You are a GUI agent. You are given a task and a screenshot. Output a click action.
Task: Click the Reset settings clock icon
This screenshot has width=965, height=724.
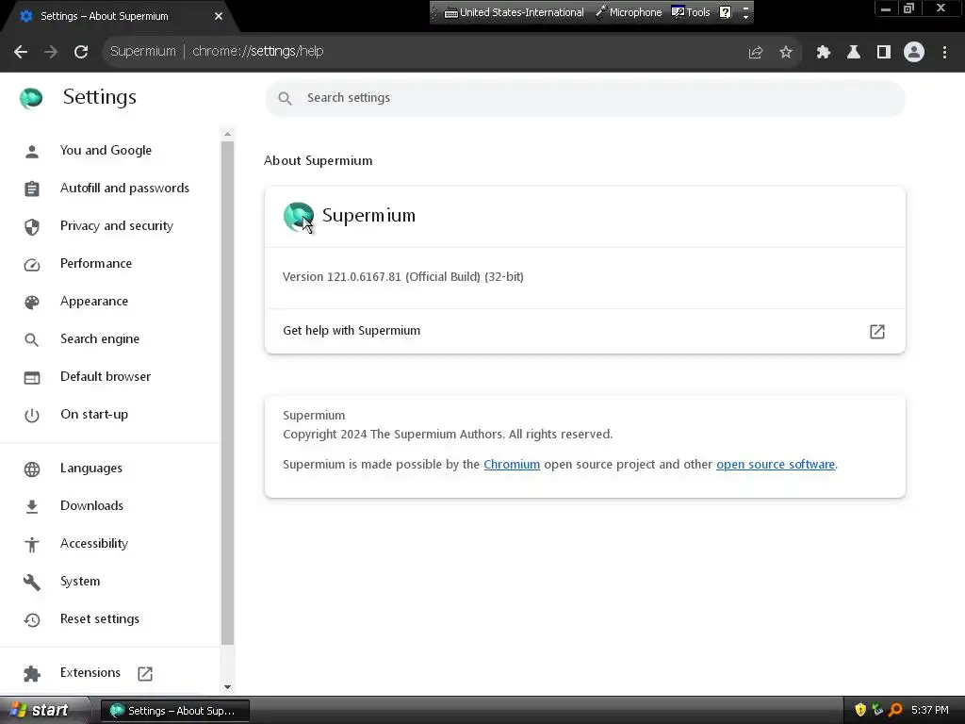(x=32, y=620)
